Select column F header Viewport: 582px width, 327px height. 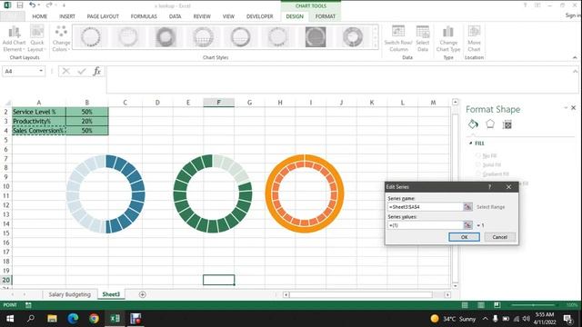click(x=218, y=103)
